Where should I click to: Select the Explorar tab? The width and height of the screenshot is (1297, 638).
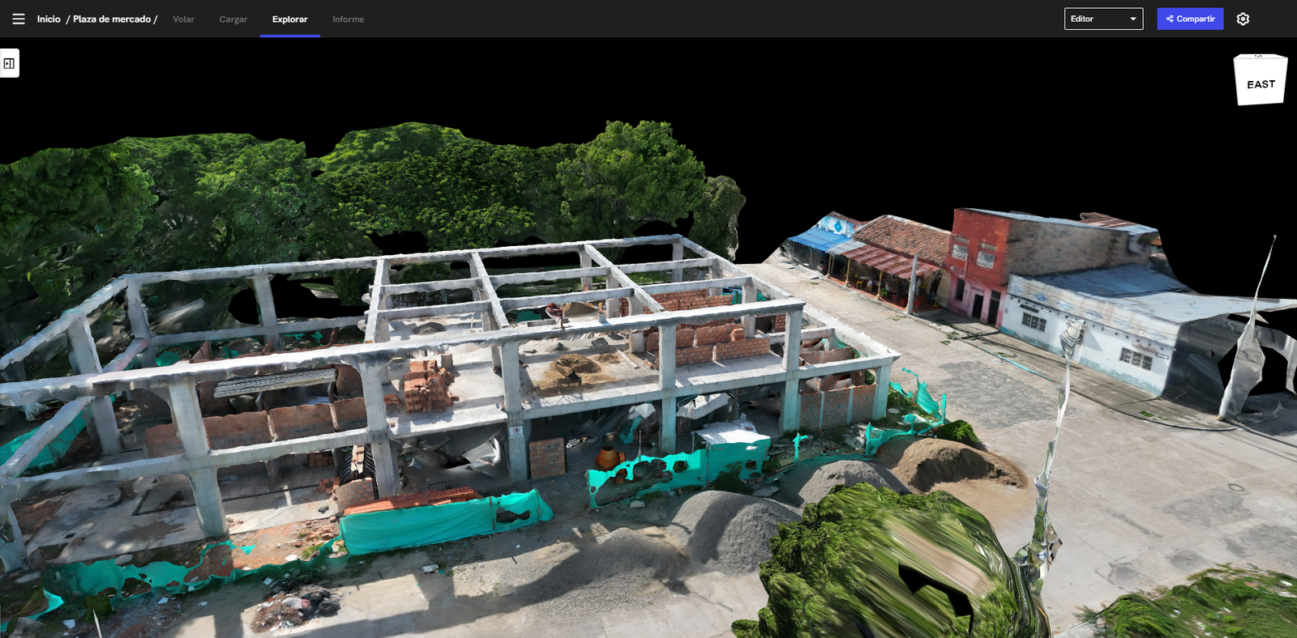289,19
